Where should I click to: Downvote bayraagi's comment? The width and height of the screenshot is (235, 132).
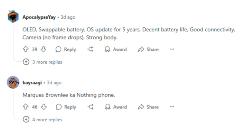pyautogui.click(x=44, y=107)
